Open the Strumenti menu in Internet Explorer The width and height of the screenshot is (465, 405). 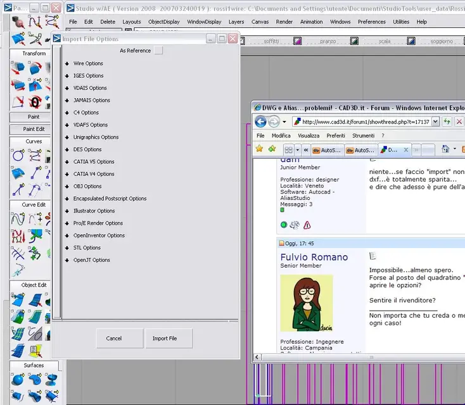pyautogui.click(x=363, y=135)
